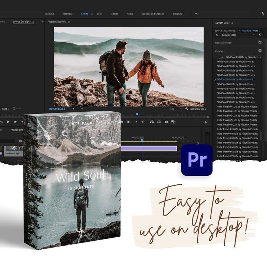Choose Insta Trendy 02 LUTs preset
The image size is (267, 267).
pyautogui.click(x=237, y=133)
